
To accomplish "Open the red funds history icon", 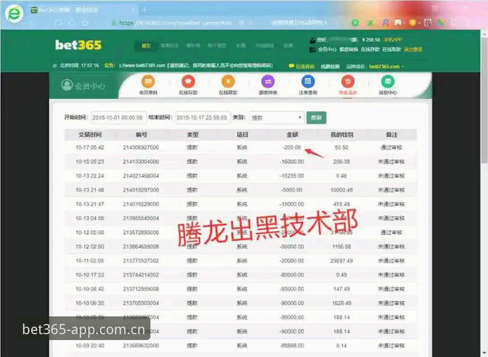I will click(348, 82).
